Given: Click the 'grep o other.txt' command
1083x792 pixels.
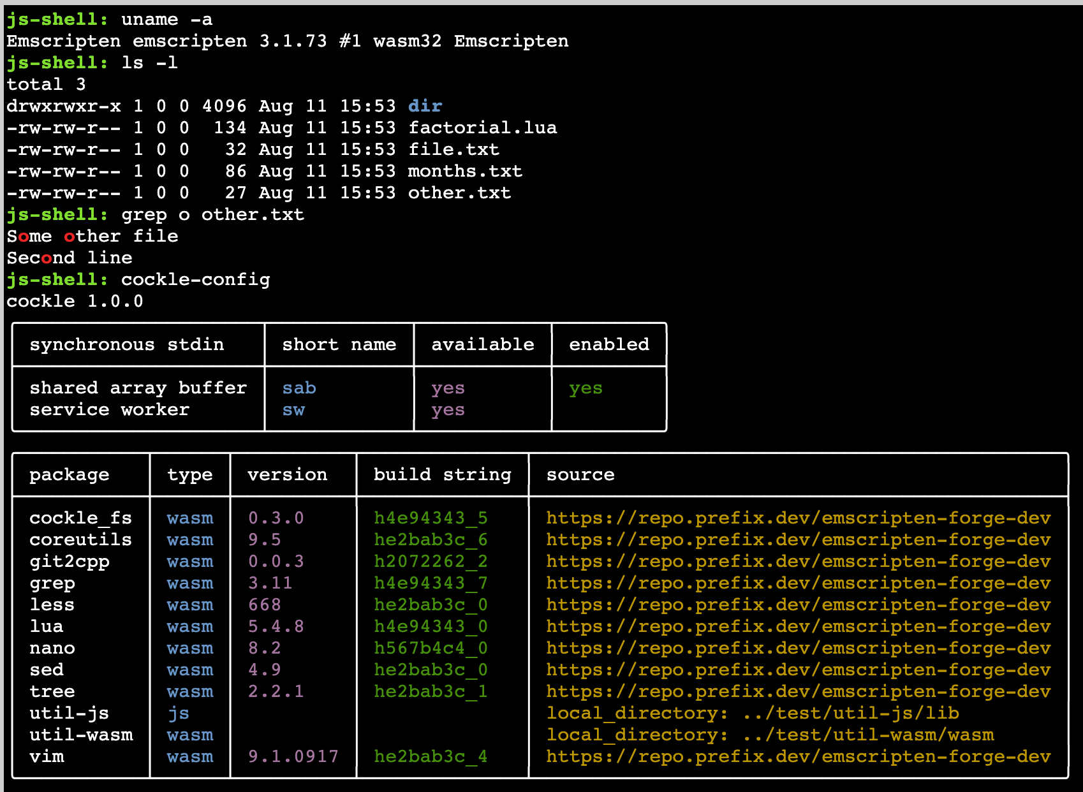Looking at the screenshot, I should (x=213, y=215).
